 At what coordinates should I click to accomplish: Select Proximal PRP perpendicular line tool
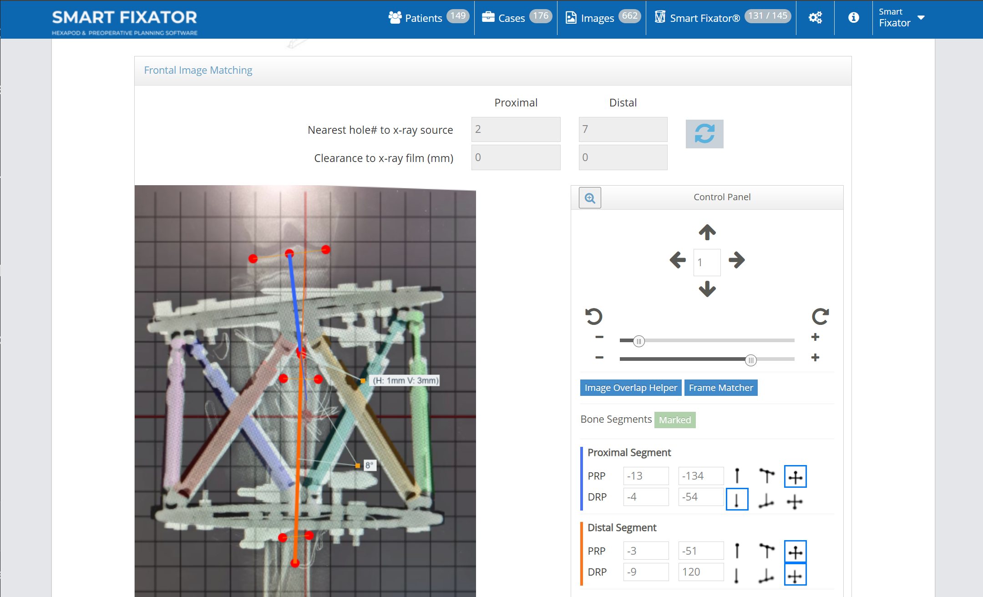767,476
